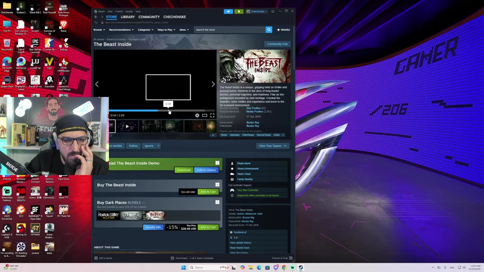484x272 pixels.
Task: Click the Wishlist button in store header
Action: (284, 29)
